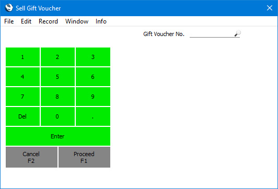Click the Proceed F1 button
Screen dimensions: 278x189
pos(85,157)
